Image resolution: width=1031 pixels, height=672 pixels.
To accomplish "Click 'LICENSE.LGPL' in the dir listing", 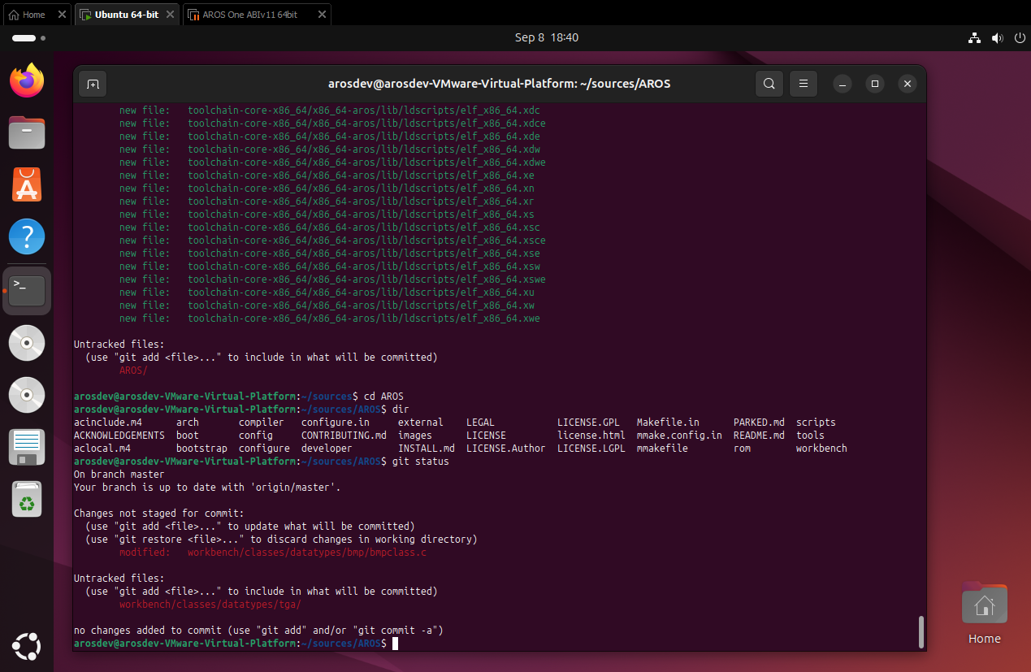I will (x=591, y=449).
